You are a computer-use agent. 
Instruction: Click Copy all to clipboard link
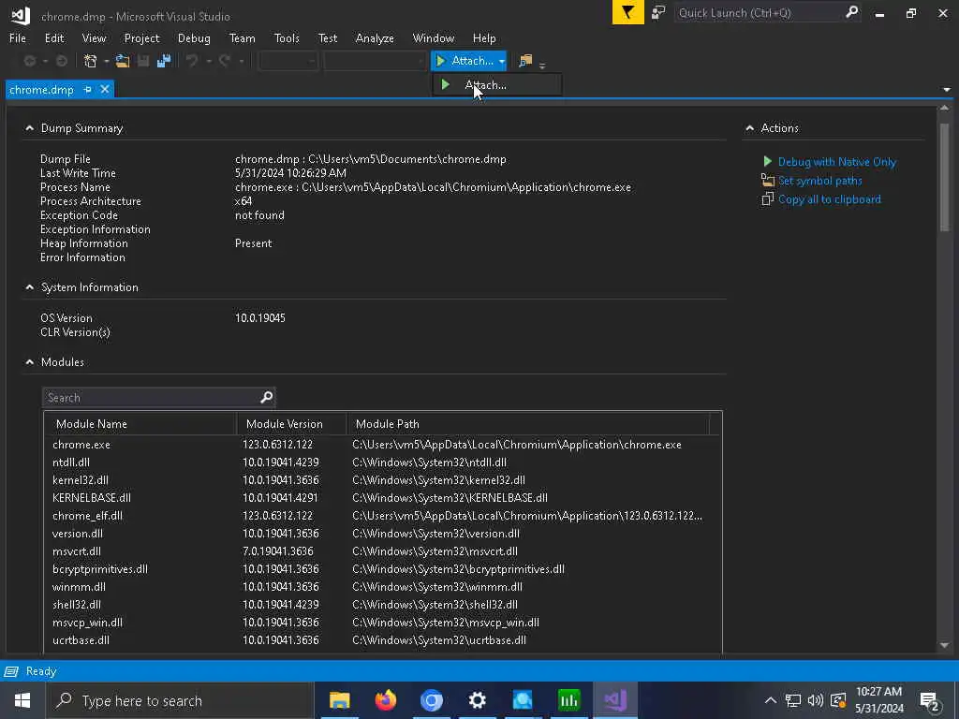pos(830,199)
